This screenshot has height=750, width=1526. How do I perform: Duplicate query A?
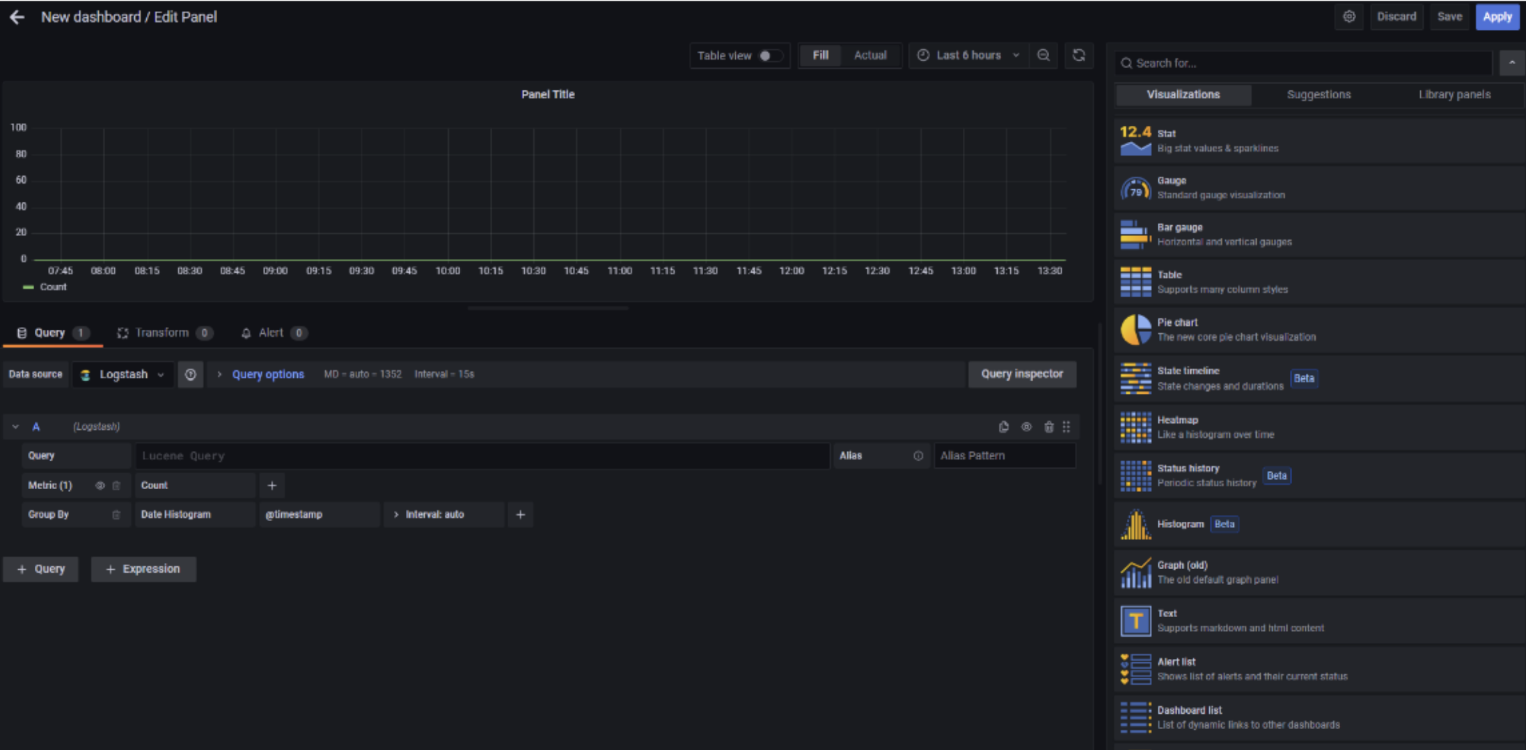click(x=1003, y=426)
